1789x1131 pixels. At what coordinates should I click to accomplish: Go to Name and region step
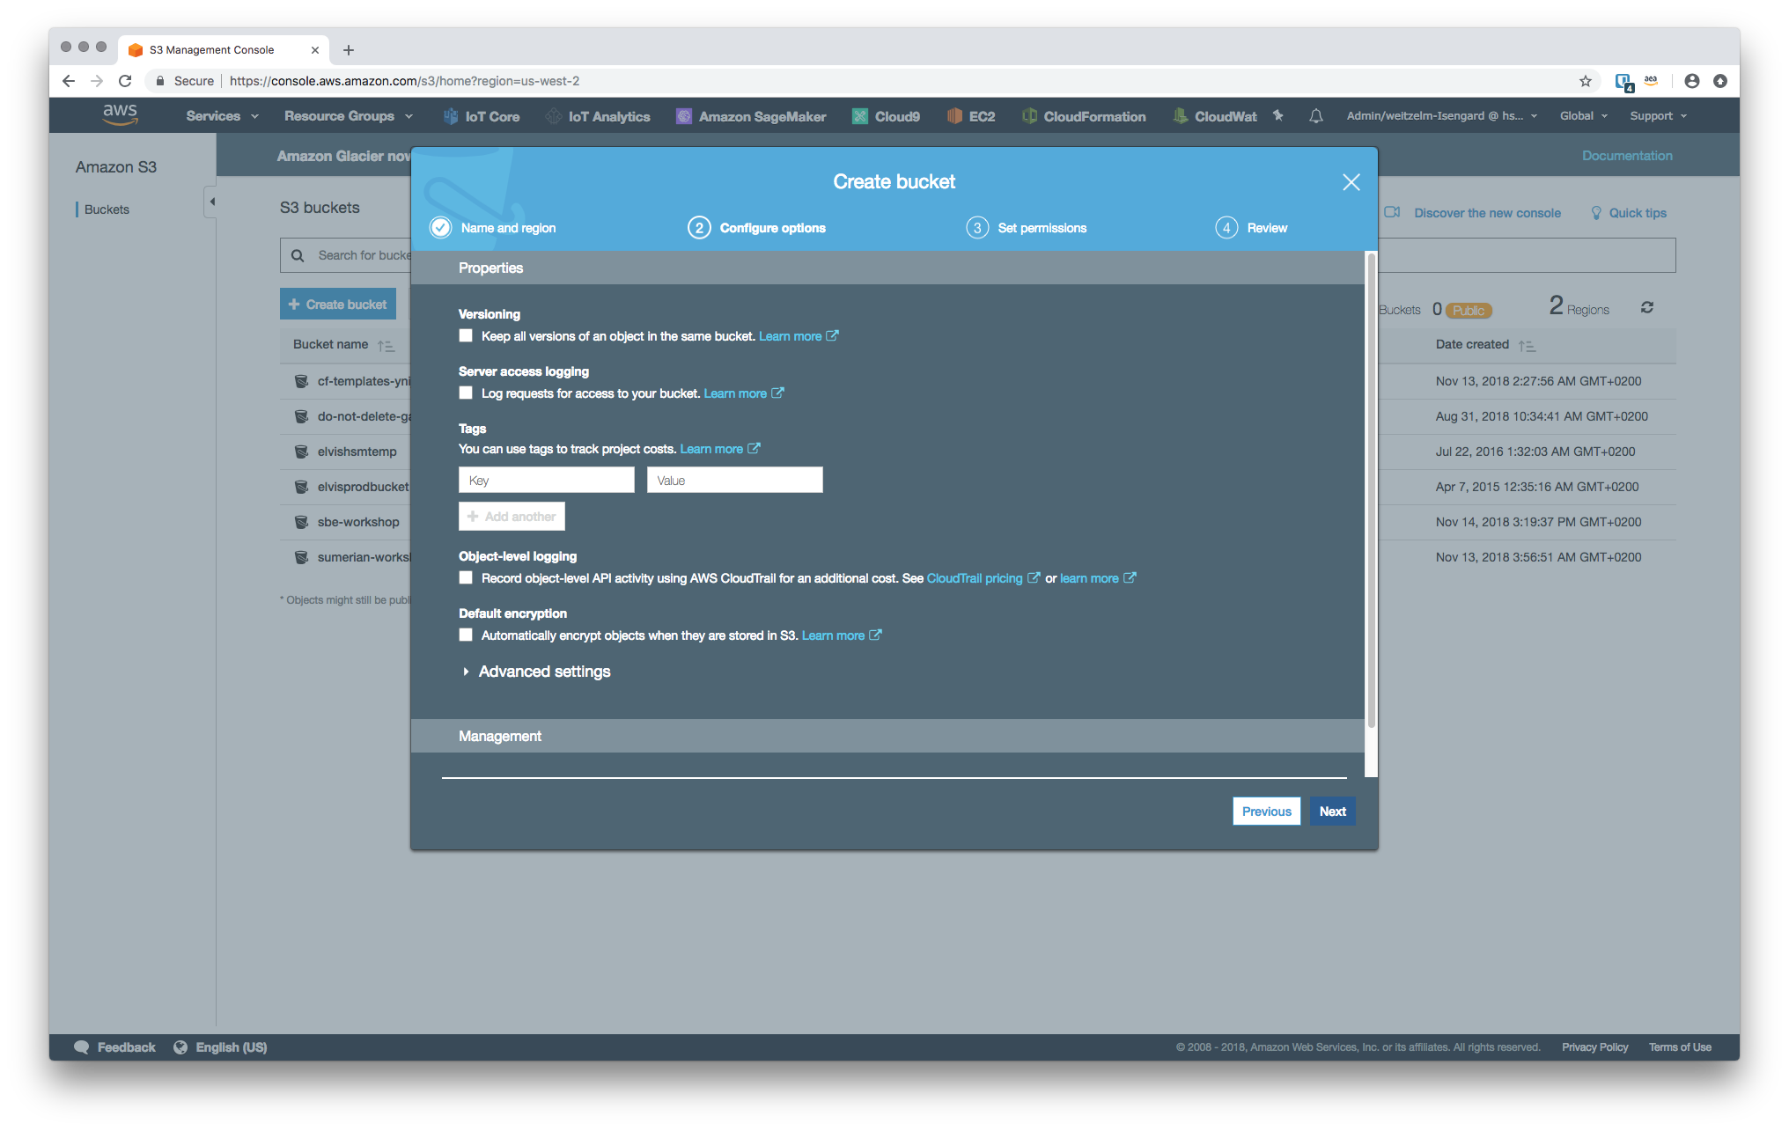pos(493,228)
